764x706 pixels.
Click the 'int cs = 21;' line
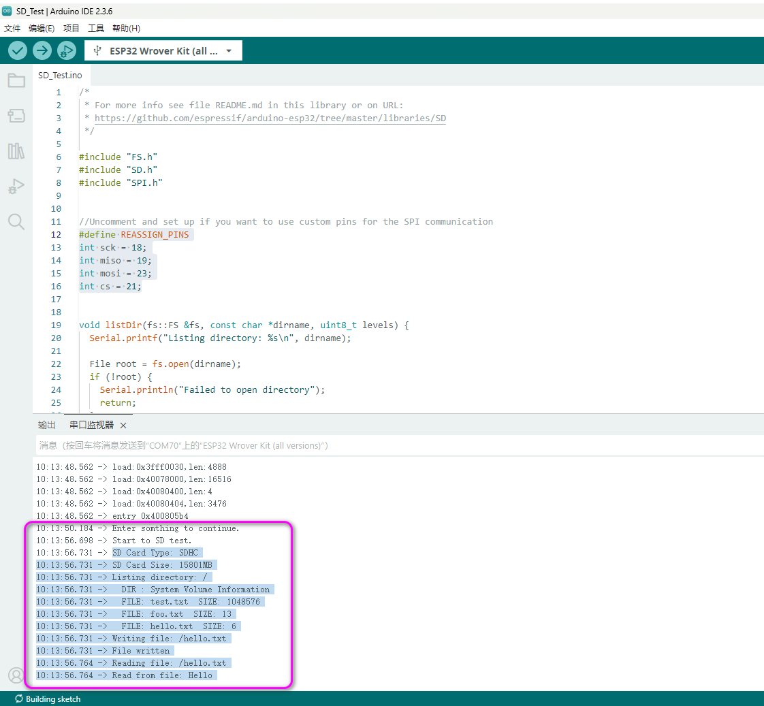point(110,286)
